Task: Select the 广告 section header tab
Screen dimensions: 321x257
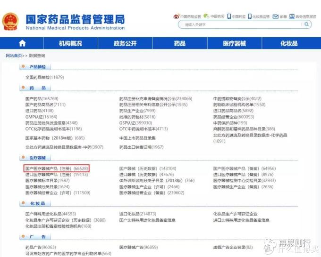Action: 35,237
